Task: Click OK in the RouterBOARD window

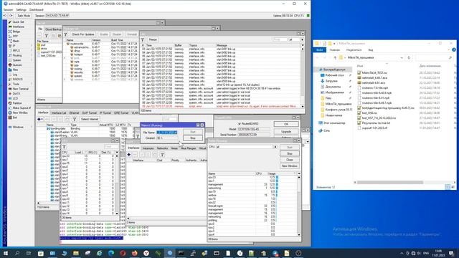Action: [x=286, y=124]
